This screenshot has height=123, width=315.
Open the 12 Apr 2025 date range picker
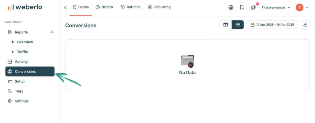(272, 25)
